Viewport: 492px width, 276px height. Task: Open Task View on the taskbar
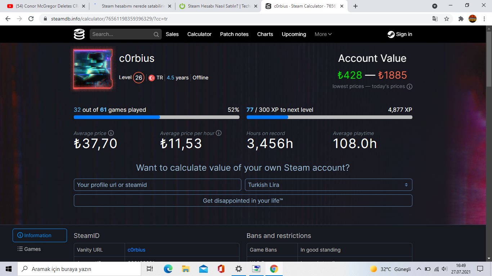(x=150, y=269)
